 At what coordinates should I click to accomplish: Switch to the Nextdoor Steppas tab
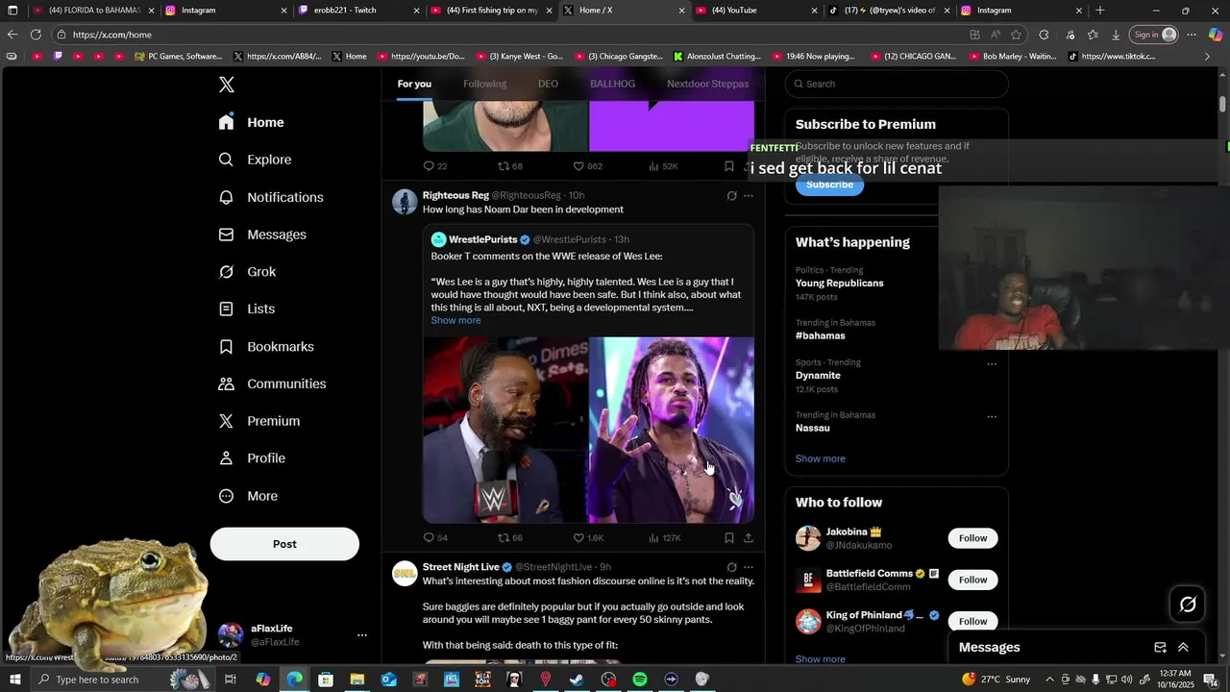(707, 84)
